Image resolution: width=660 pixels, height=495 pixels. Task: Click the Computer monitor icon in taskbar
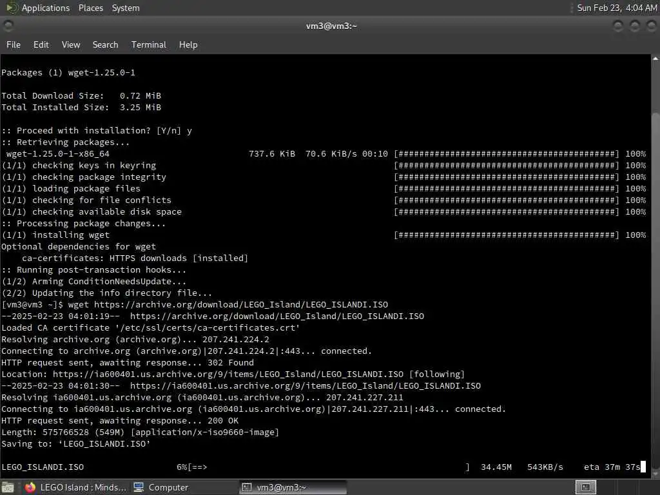139,487
